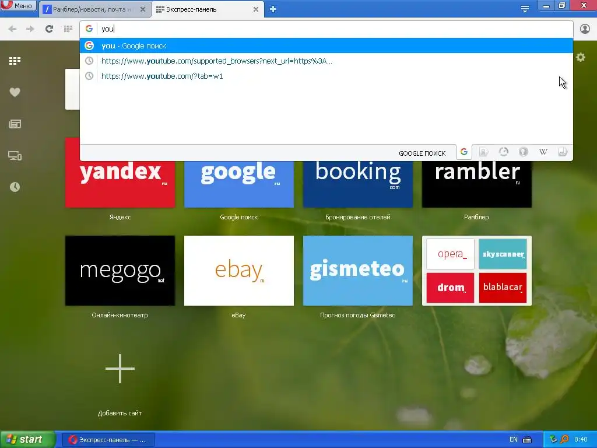Click the Яндекс tile label

point(120,217)
